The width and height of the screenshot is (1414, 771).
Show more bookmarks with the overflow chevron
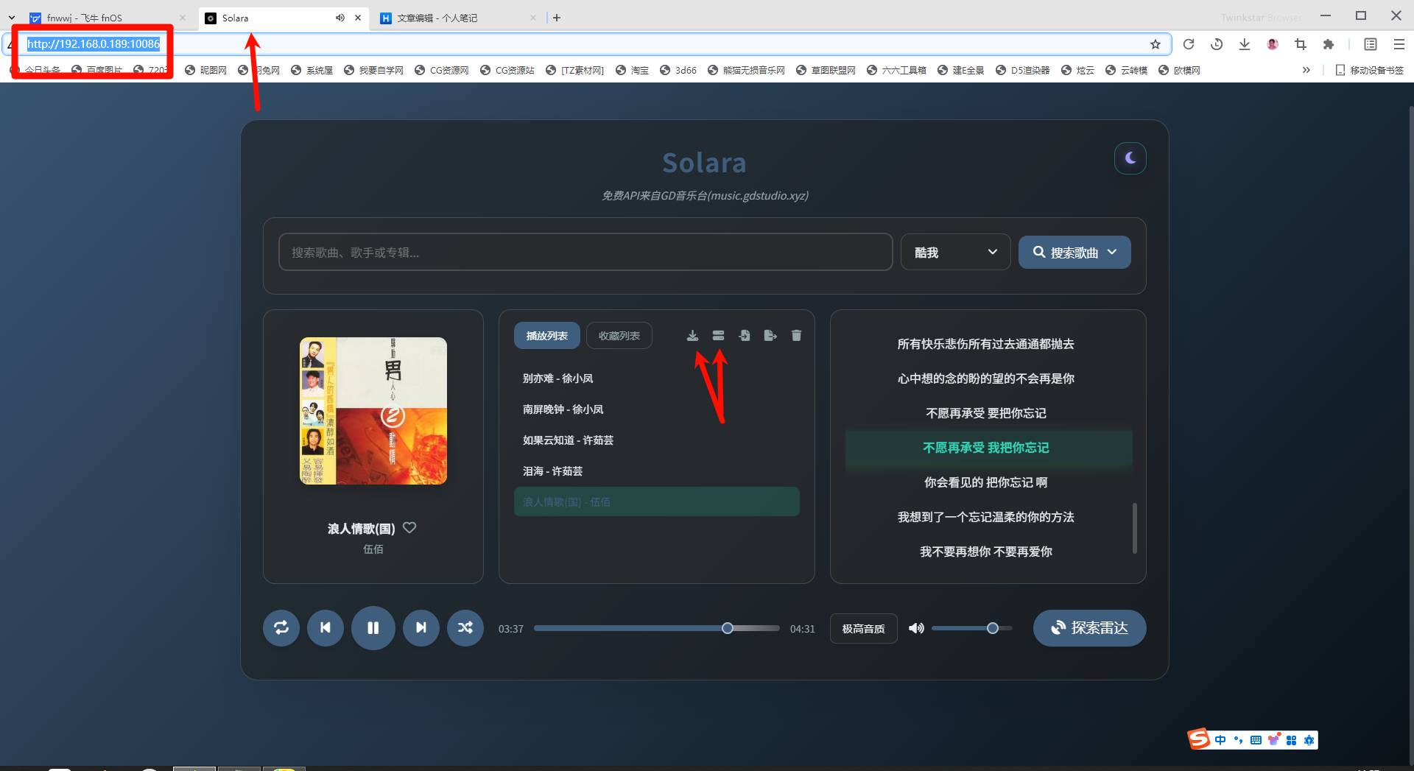click(1306, 70)
